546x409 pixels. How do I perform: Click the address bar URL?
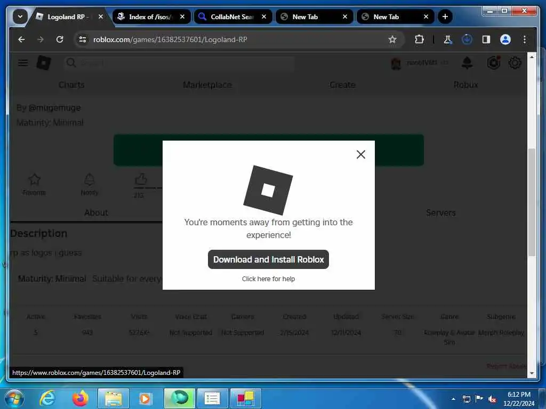170,39
